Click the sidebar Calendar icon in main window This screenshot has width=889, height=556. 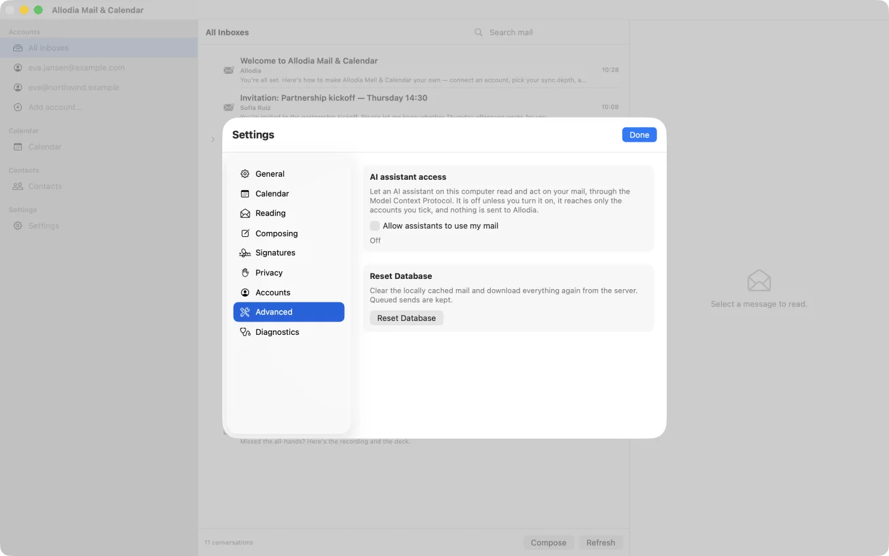18,147
